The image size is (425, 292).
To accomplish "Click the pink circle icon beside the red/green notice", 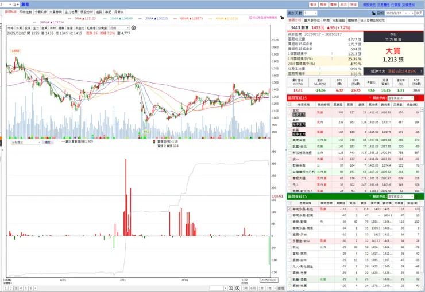I will pos(250,18).
